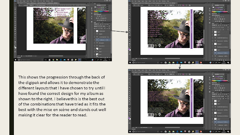Select the Healing Brush tool in lower-right Photoshop window
Viewport: 240px width, 135px height.
click(x=130, y=87)
